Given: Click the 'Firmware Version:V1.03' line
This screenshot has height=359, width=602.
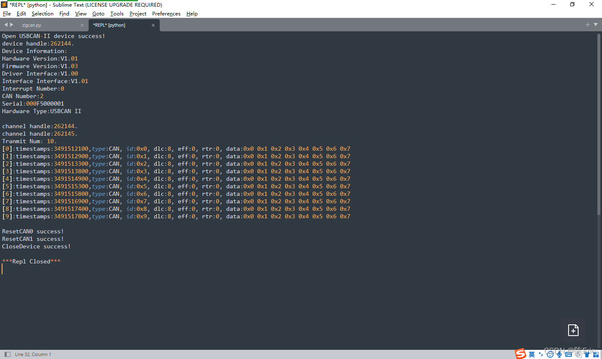Looking at the screenshot, I should tap(40, 66).
